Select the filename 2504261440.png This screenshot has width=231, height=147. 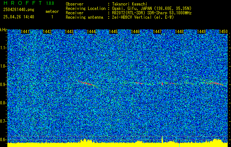tap(19, 10)
